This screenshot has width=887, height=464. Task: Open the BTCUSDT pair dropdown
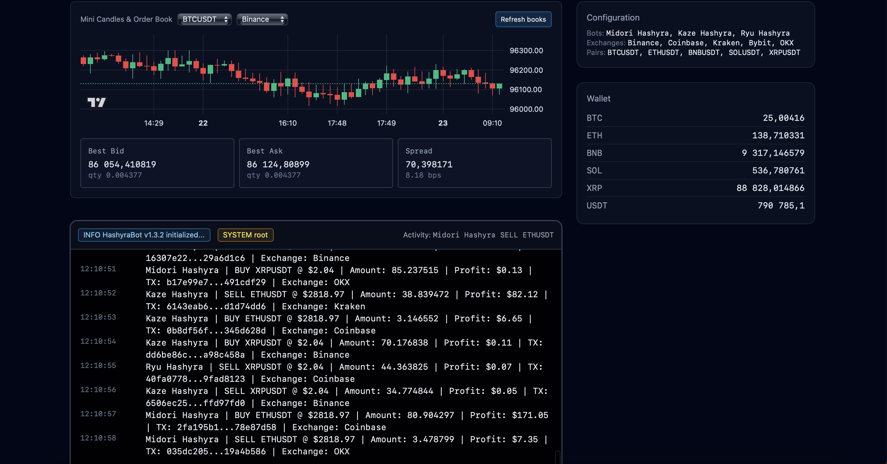coord(205,19)
